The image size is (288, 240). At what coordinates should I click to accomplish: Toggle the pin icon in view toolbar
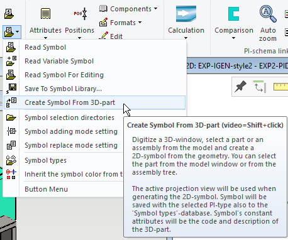(x=240, y=87)
